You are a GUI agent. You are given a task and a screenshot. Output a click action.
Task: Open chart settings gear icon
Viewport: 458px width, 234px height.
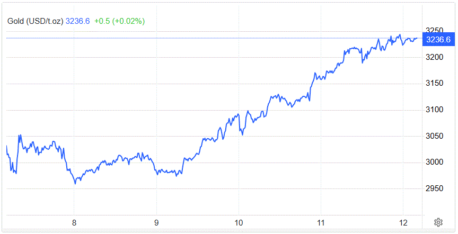click(438, 223)
